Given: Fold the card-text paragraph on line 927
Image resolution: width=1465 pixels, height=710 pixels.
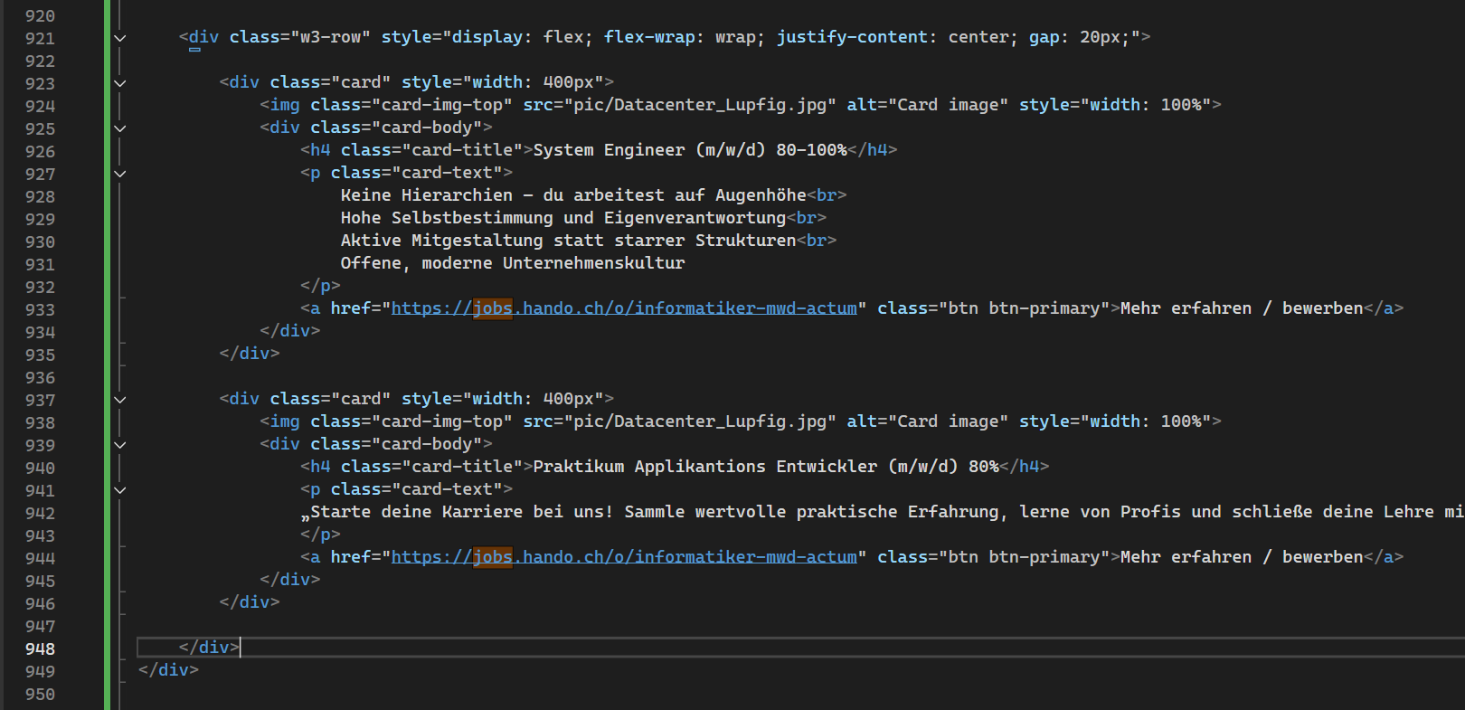Looking at the screenshot, I should click(119, 174).
